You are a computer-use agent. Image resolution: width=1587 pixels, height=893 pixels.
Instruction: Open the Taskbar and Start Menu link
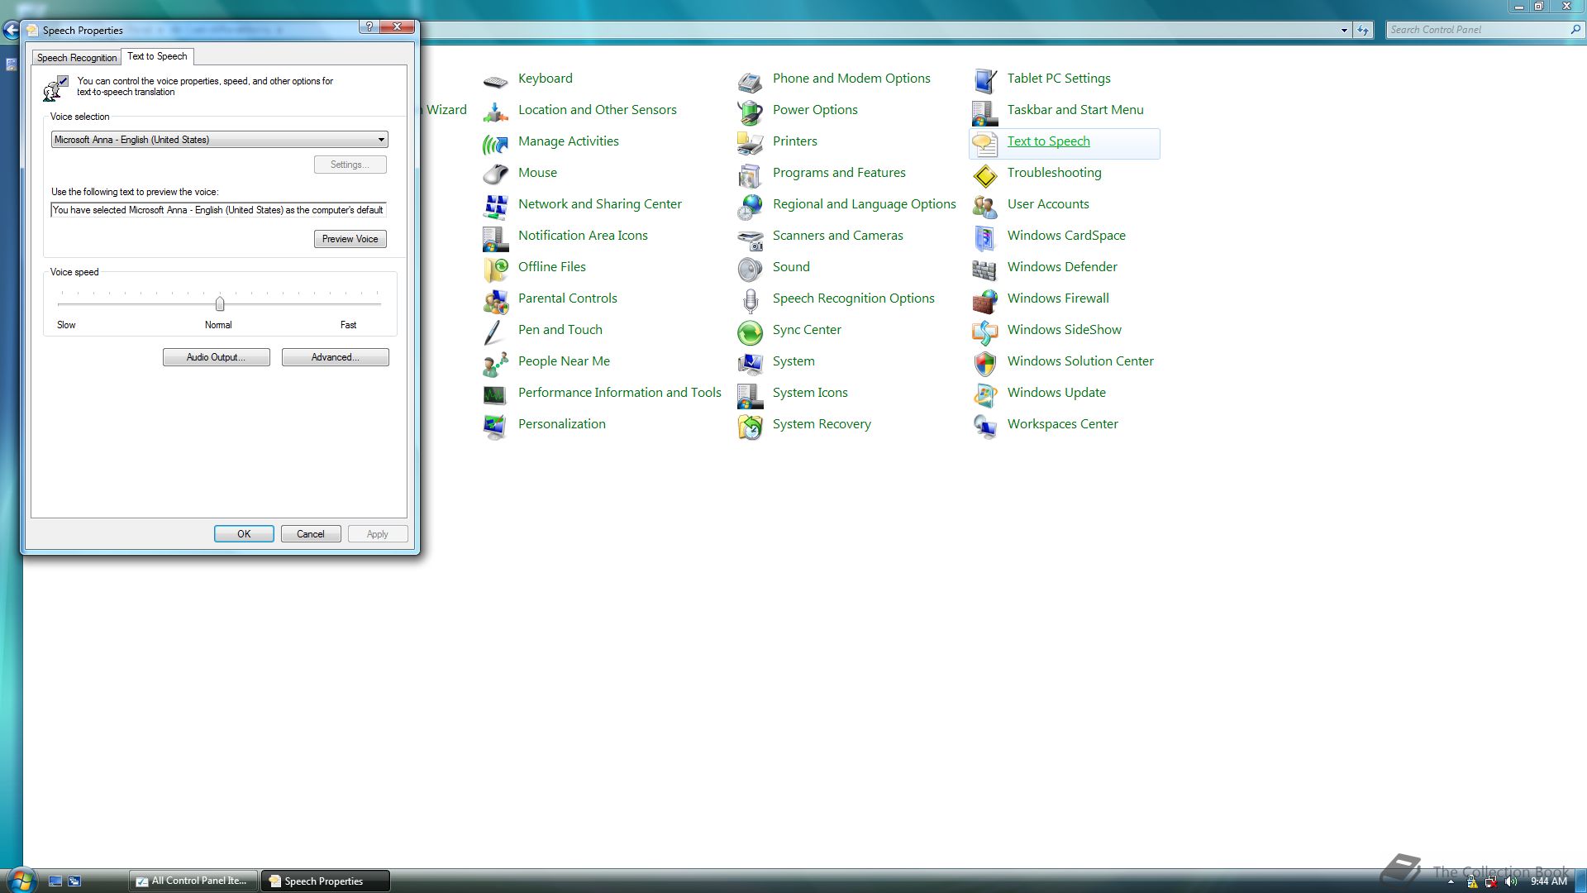pyautogui.click(x=1075, y=110)
